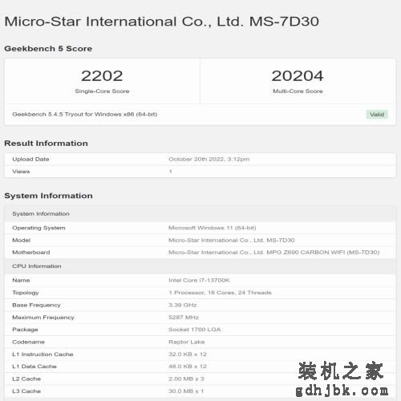Viewport: 401px width, 401px height.
Task: Select the date October 20th 2022, 3:12pm
Action: click(x=209, y=159)
